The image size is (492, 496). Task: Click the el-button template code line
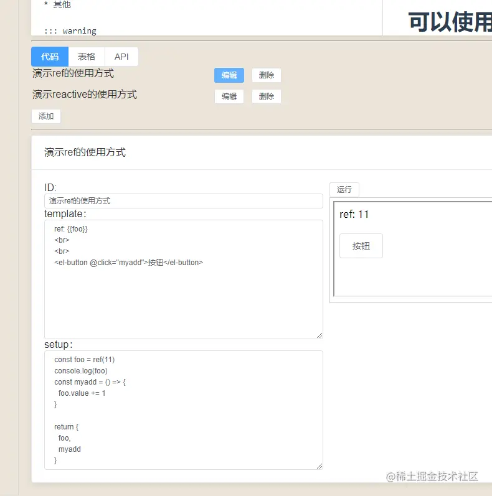click(128, 263)
